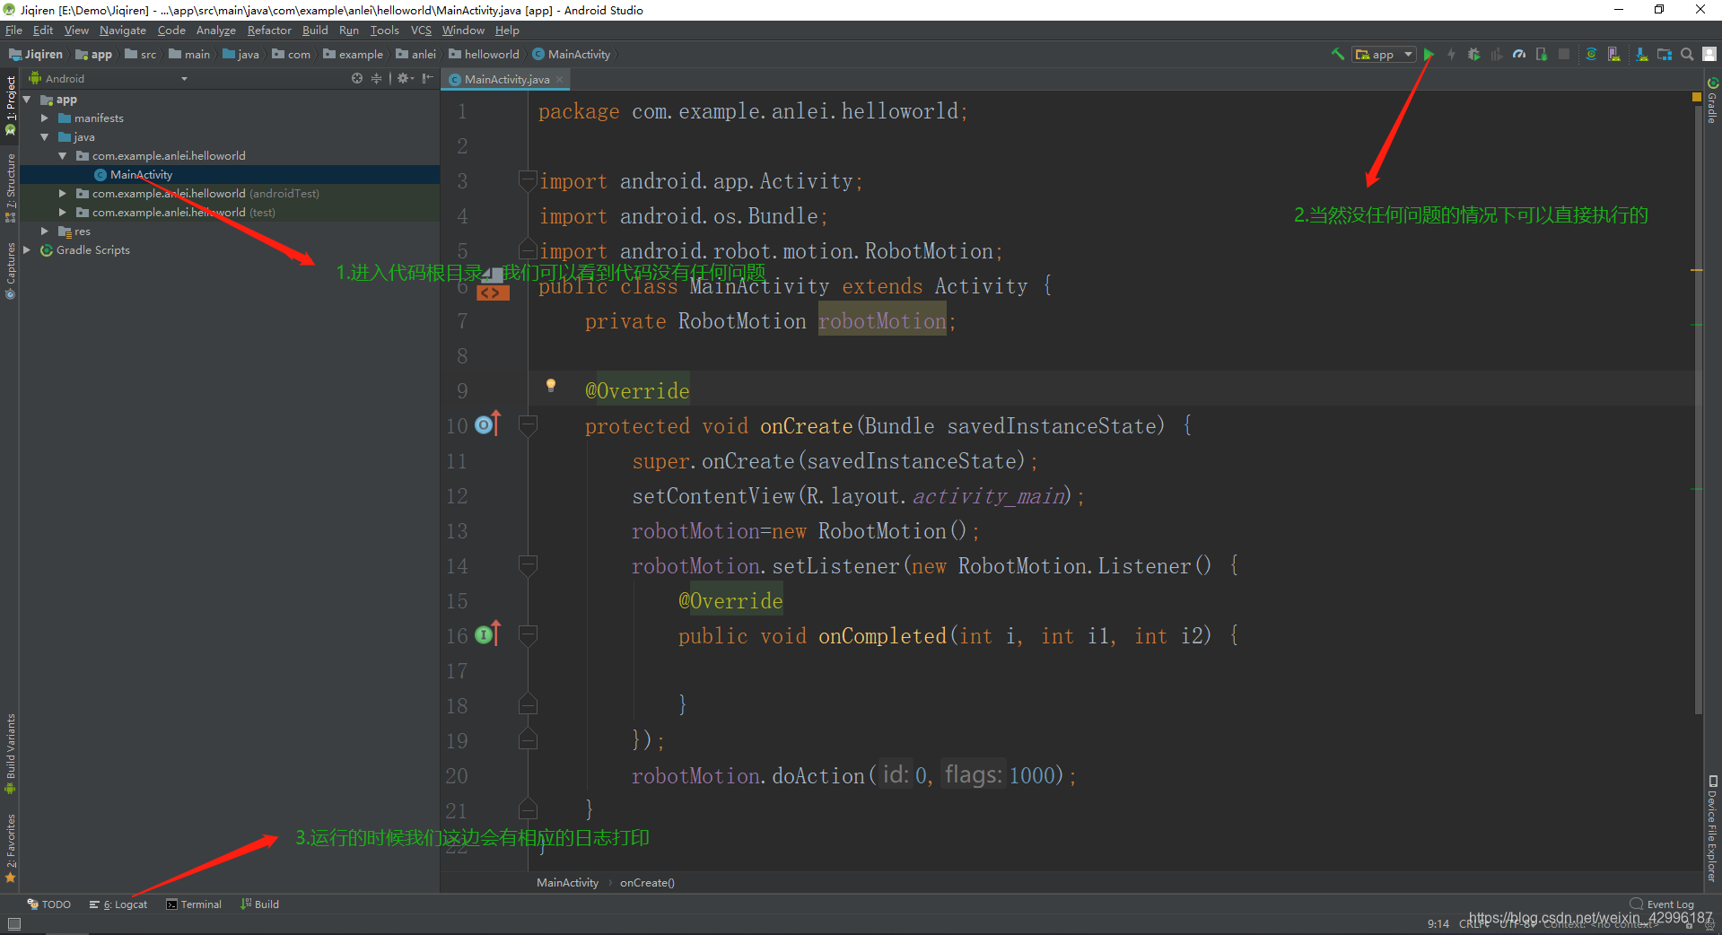
Task: Click the implements gutter icon on line 16
Action: coord(487,634)
